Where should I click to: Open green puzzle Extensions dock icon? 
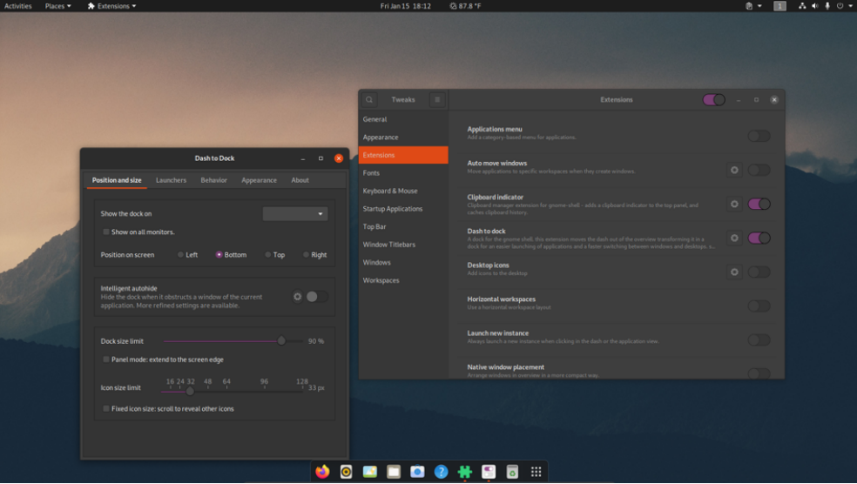point(464,472)
